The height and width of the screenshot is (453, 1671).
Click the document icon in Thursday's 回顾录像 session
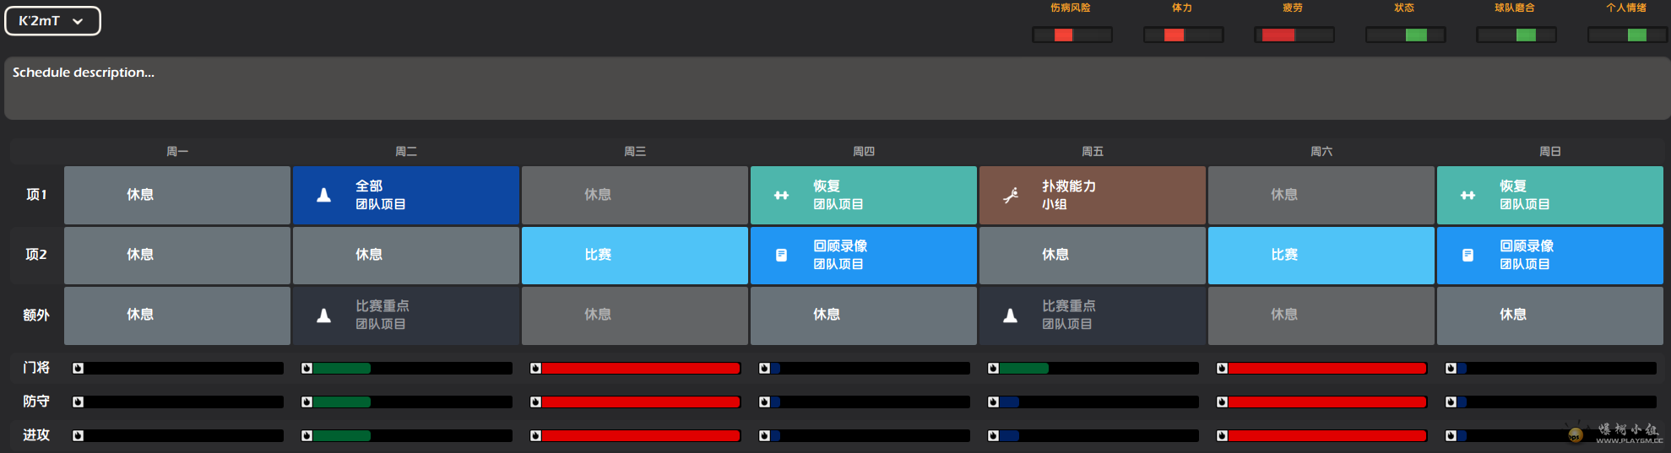point(781,256)
